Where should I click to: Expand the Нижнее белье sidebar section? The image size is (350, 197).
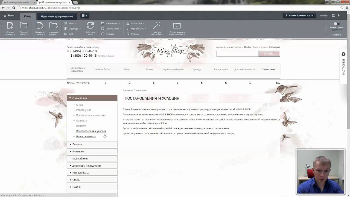92,173
